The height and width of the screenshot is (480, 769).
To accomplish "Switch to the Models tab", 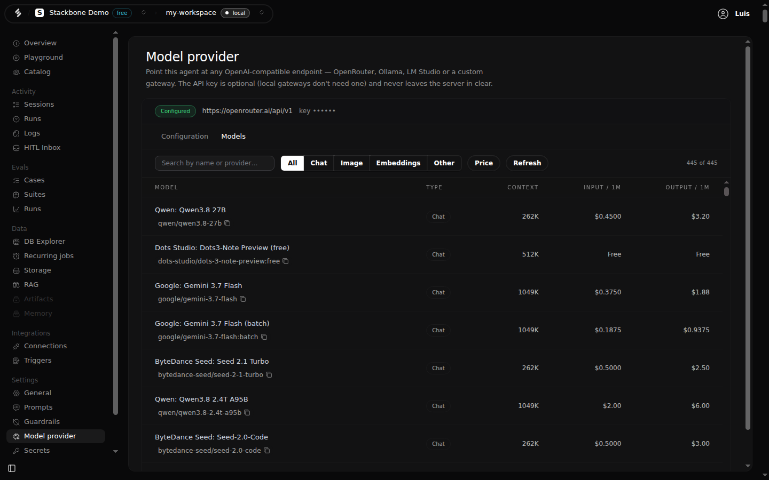I will pos(233,137).
